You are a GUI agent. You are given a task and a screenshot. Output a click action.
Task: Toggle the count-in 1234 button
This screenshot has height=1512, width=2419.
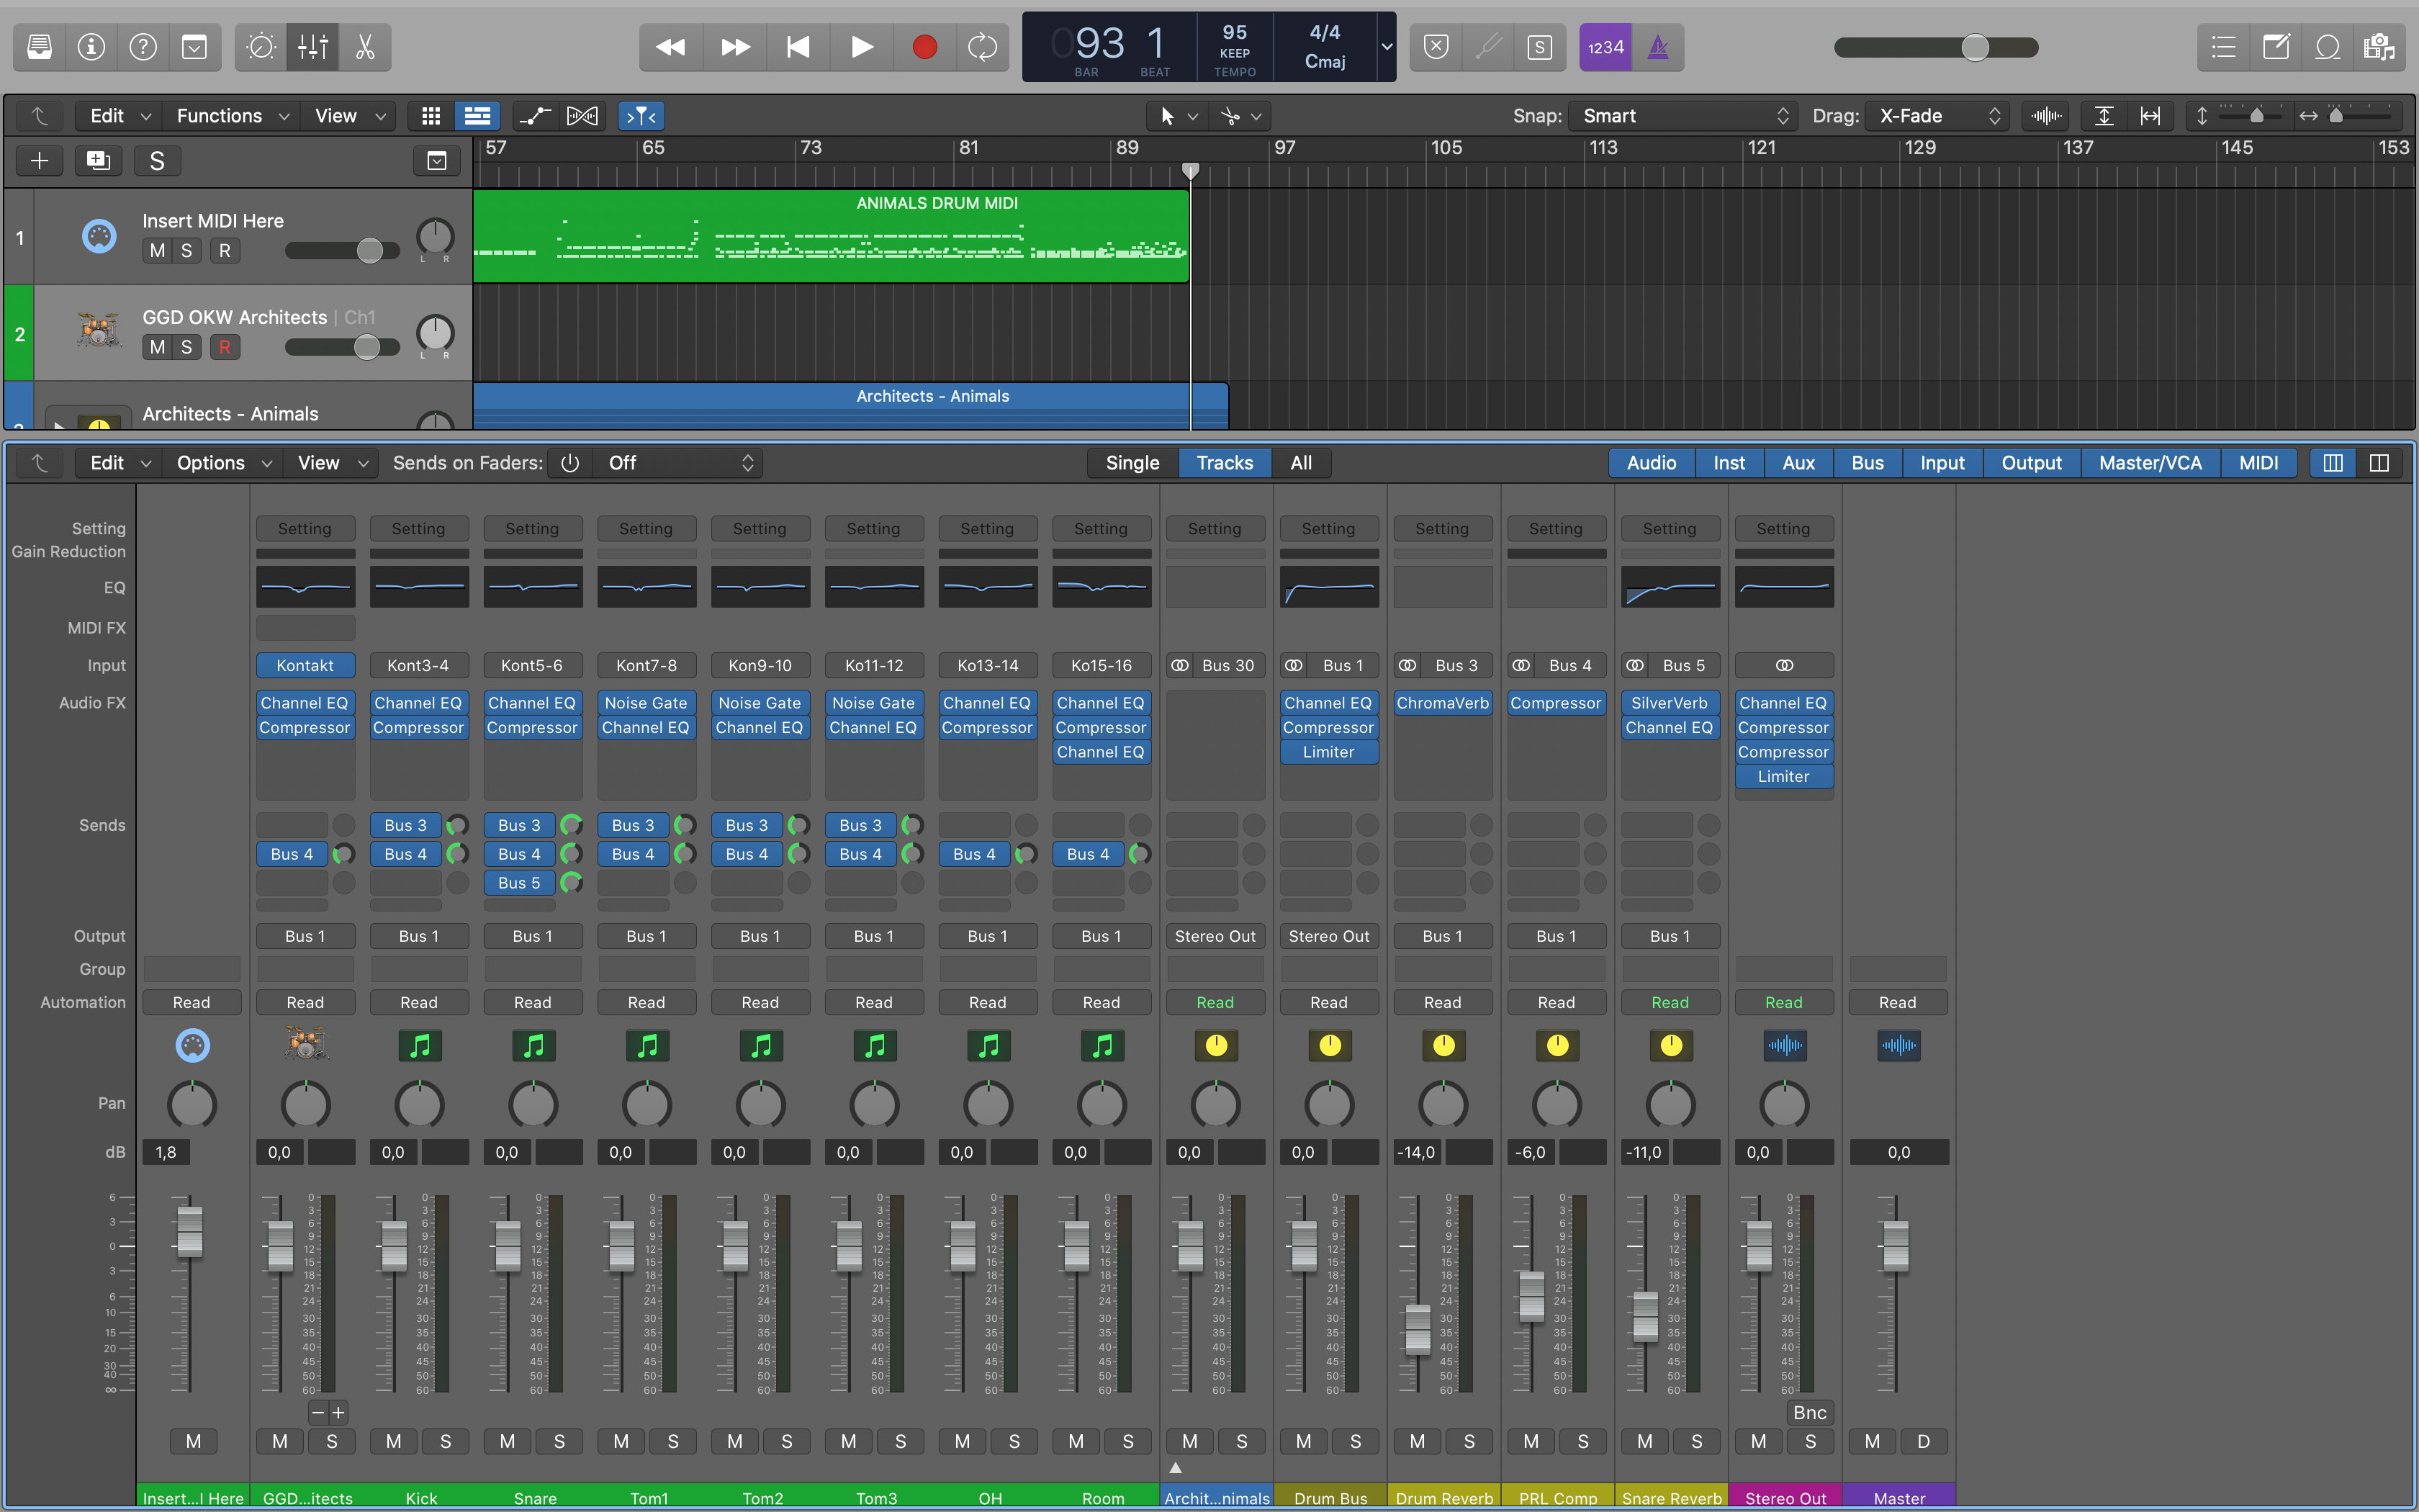(x=1605, y=47)
